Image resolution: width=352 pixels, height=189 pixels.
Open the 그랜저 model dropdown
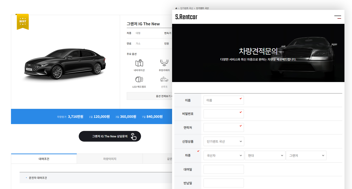point(306,156)
